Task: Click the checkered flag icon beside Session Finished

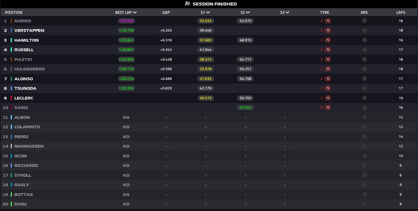Action: coord(187,4)
